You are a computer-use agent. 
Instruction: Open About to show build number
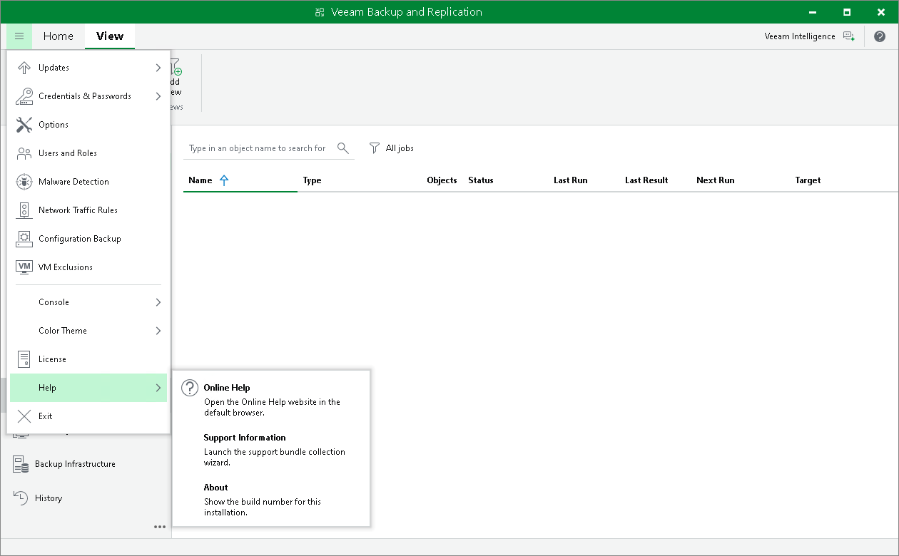pos(271,500)
